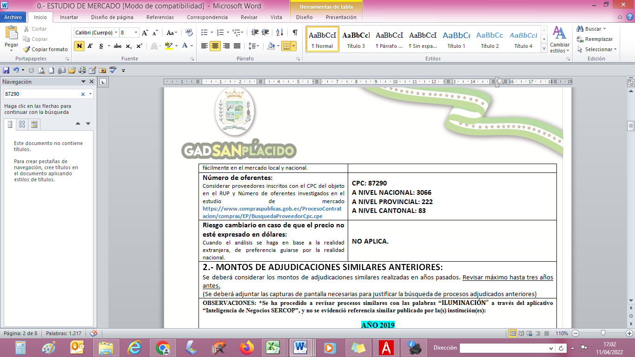Screen dimensions: 635x357
Task: Switch to the Referencias tab
Action: (x=160, y=17)
